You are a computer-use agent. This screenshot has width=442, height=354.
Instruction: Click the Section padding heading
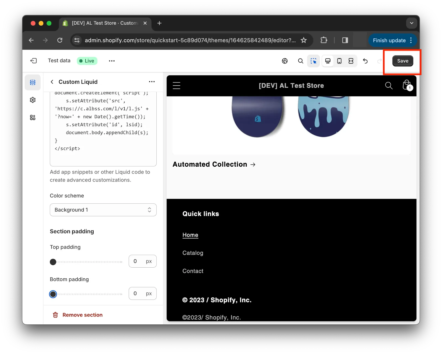point(72,231)
